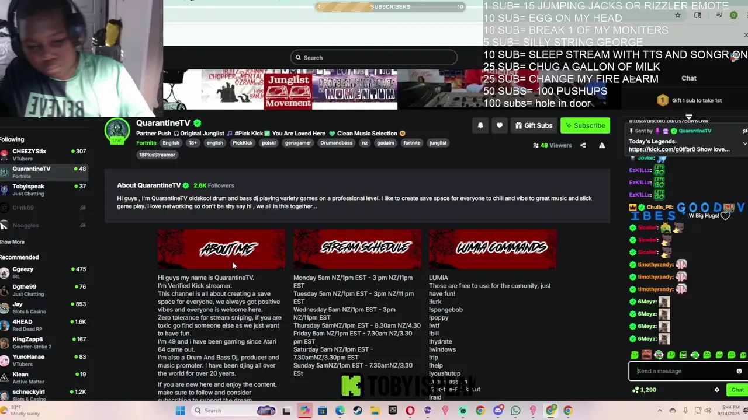Click the Gift Subs button
Screen dimensions: 748x420
pyautogui.click(x=534, y=125)
